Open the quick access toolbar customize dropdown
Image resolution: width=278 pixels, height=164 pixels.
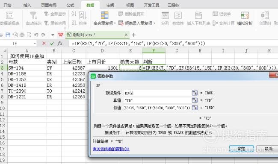[x=53, y=35]
